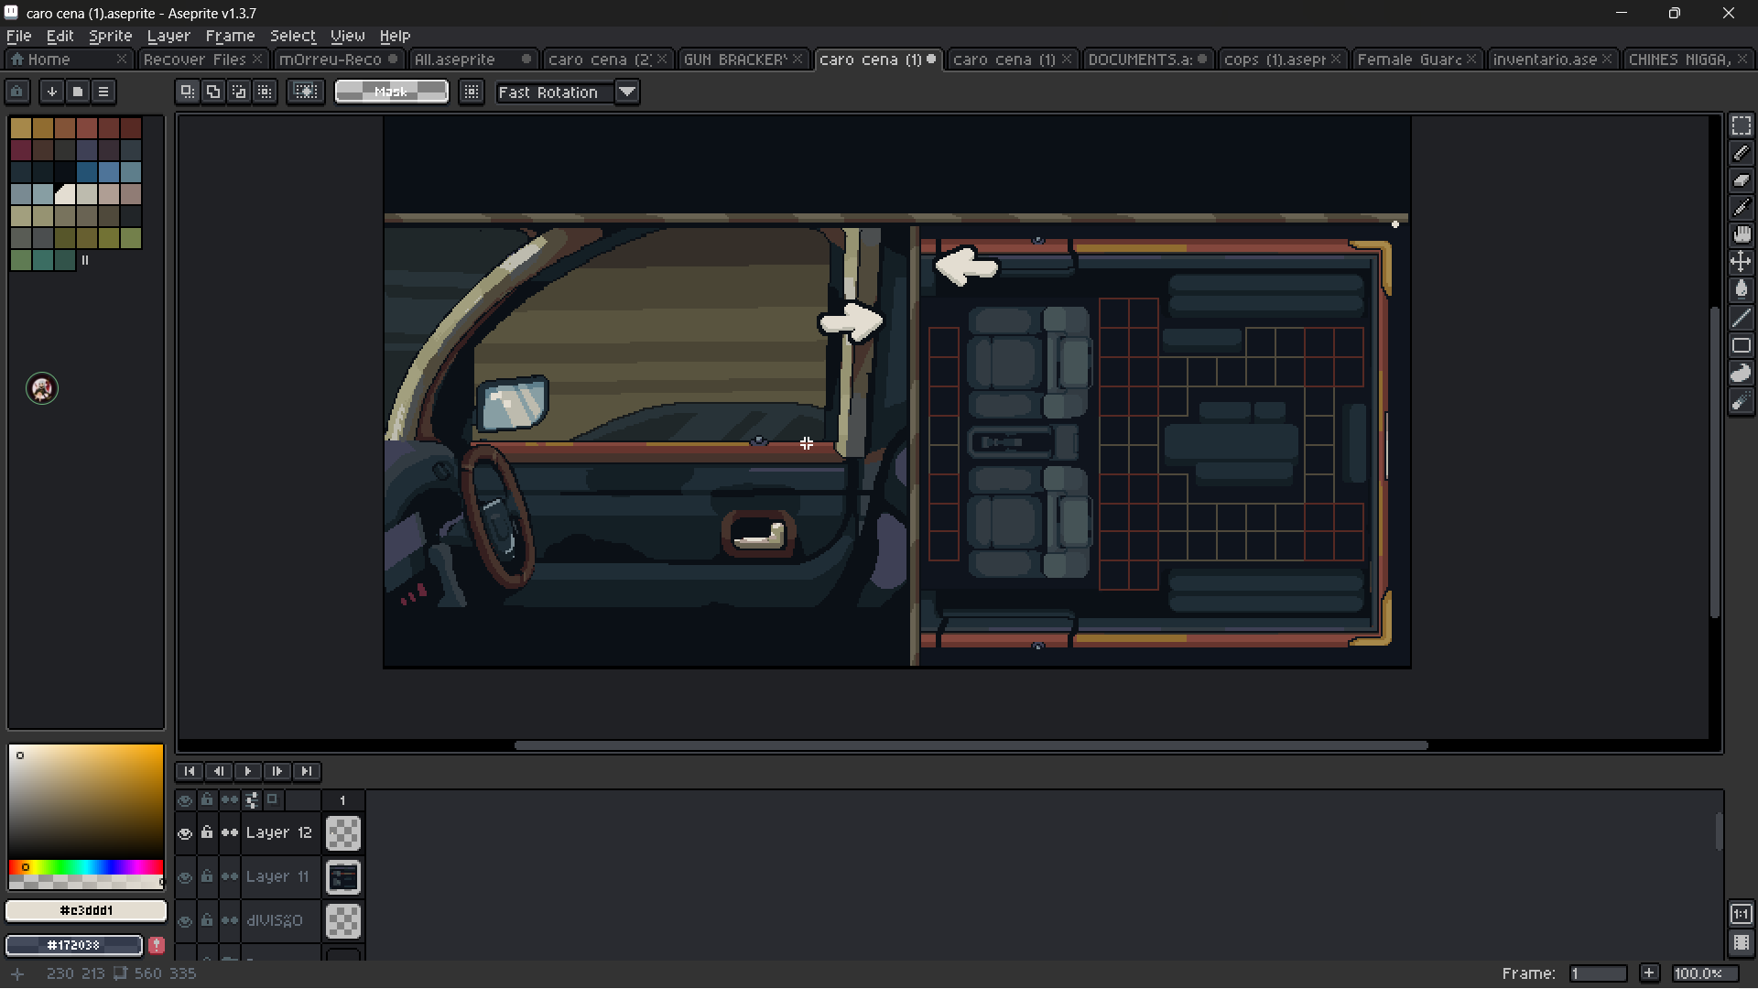
Task: Select the Hand tool
Action: (1741, 235)
